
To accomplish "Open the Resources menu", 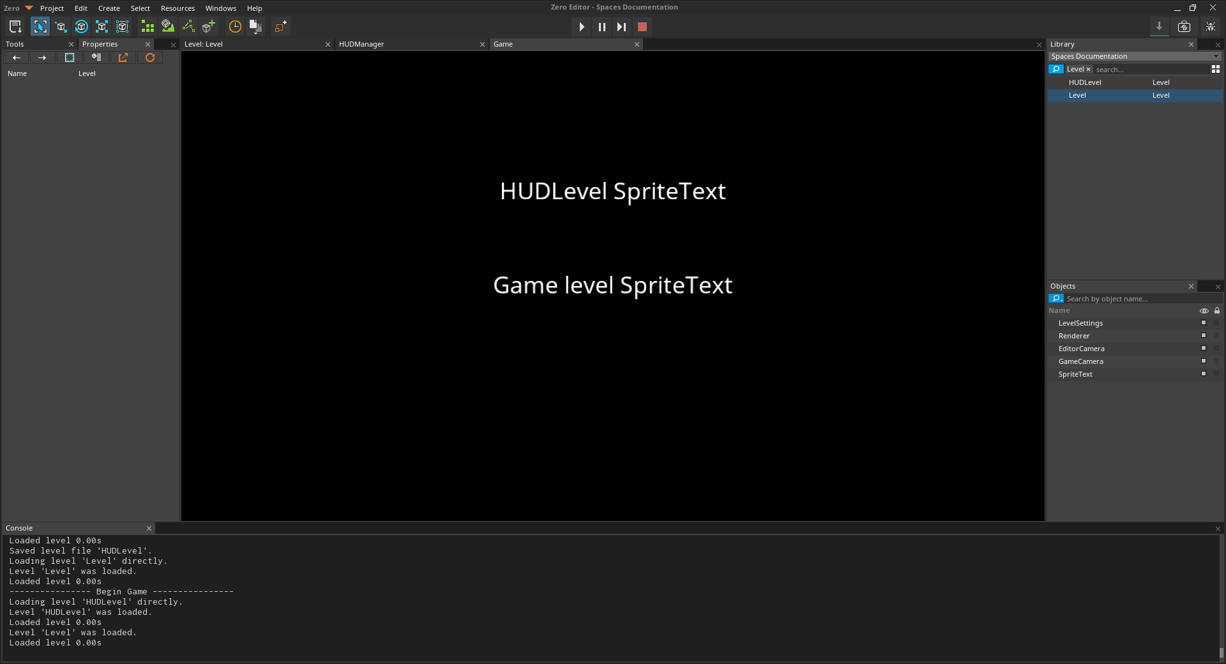I will pos(178,8).
